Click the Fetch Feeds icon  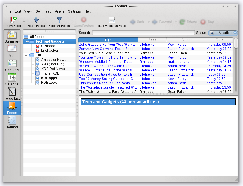pyautogui.click(x=36, y=20)
